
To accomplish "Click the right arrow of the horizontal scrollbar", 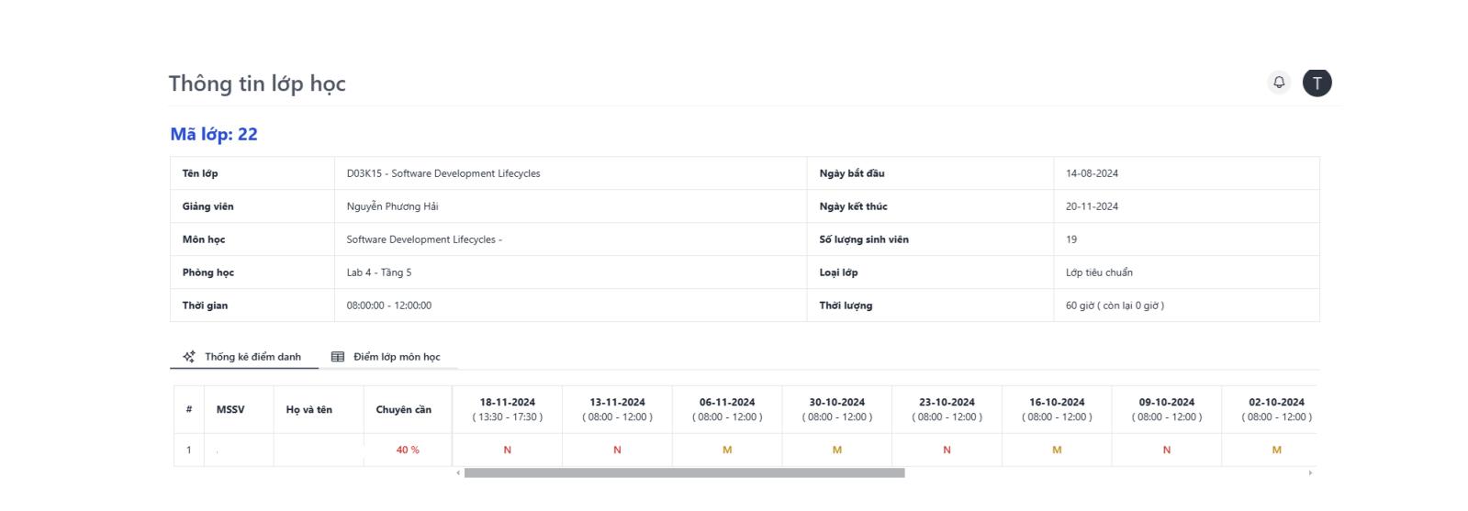I will click(x=1310, y=473).
